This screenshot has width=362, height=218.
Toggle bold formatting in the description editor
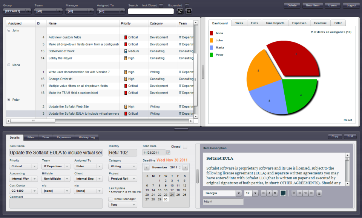pyautogui.click(x=263, y=193)
